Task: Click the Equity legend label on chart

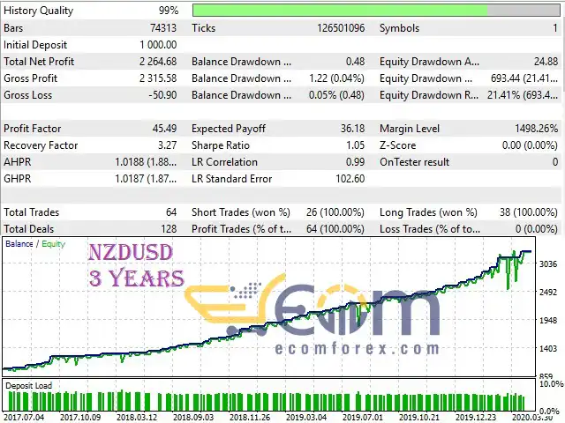Action: (x=53, y=244)
